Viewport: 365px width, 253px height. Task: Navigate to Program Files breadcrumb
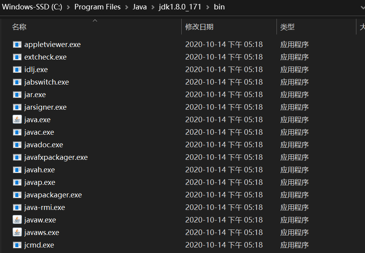[x=97, y=7]
